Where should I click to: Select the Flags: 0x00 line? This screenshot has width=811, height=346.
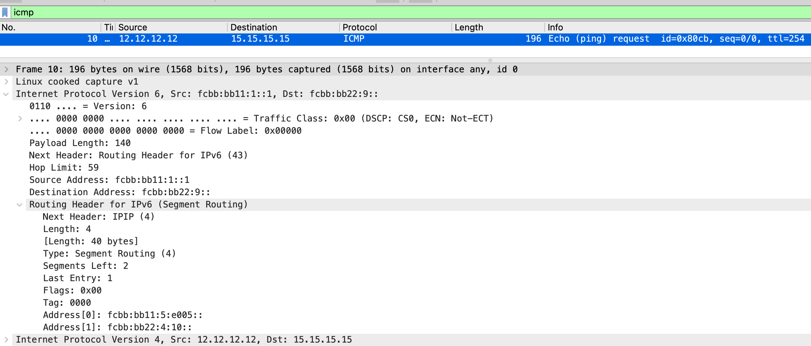point(72,291)
